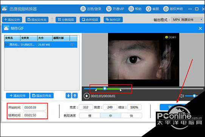Click the 制作GIF toolbar button

113,20
